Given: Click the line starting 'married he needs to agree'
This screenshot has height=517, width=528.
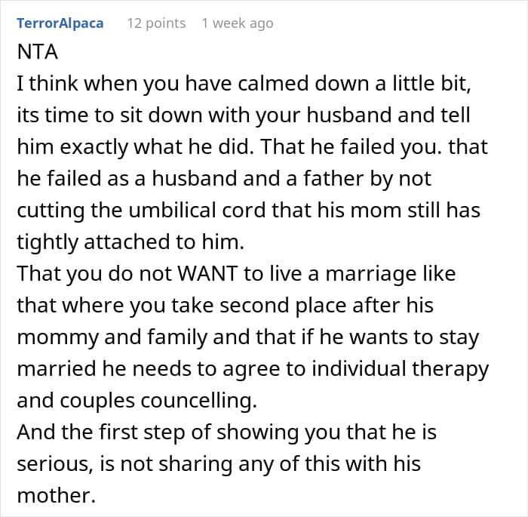Looking at the screenshot, I should click(253, 369).
